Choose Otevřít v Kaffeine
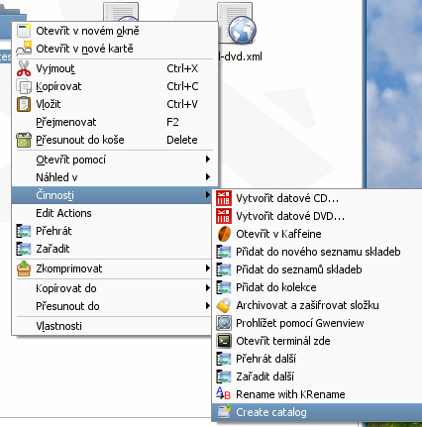Screen dimensions: 422x427 pos(317,234)
